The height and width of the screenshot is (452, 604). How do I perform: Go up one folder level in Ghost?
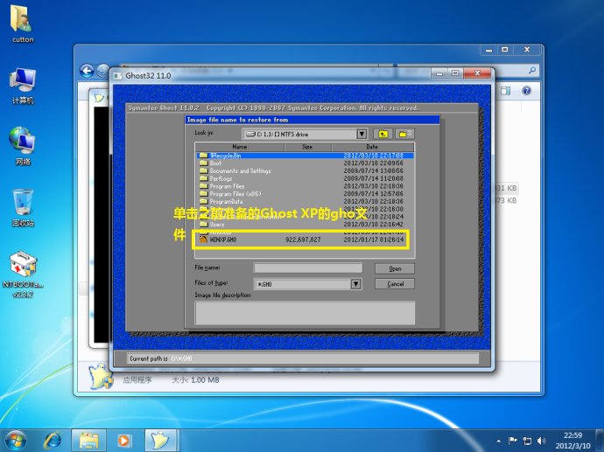coord(383,134)
